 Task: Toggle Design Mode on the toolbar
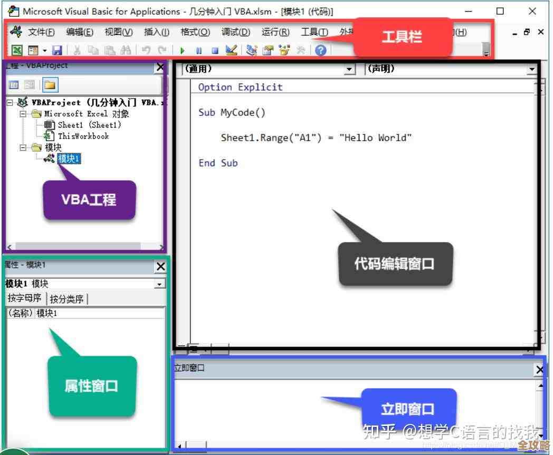click(232, 50)
